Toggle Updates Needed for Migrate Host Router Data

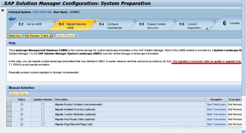43,119
